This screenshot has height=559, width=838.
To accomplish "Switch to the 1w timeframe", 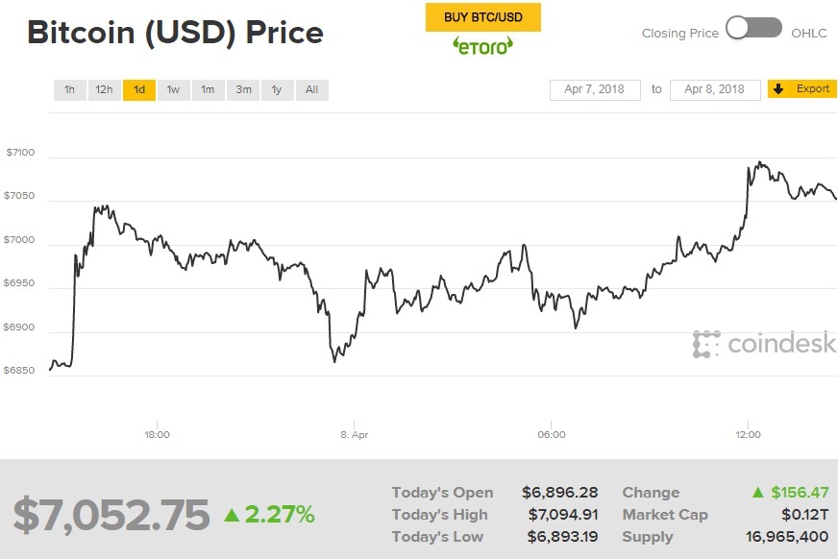I will coord(173,88).
